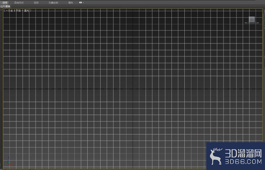Click the axis tripod gizmo
Image resolution: width=265 pixels, height=170 pixels.
tap(11, 161)
